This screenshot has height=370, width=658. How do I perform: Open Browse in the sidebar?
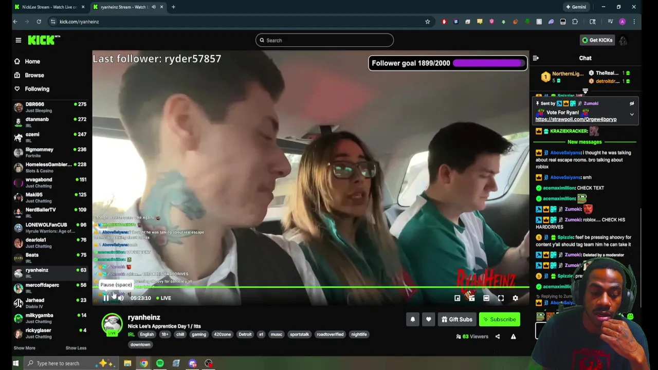pyautogui.click(x=34, y=75)
